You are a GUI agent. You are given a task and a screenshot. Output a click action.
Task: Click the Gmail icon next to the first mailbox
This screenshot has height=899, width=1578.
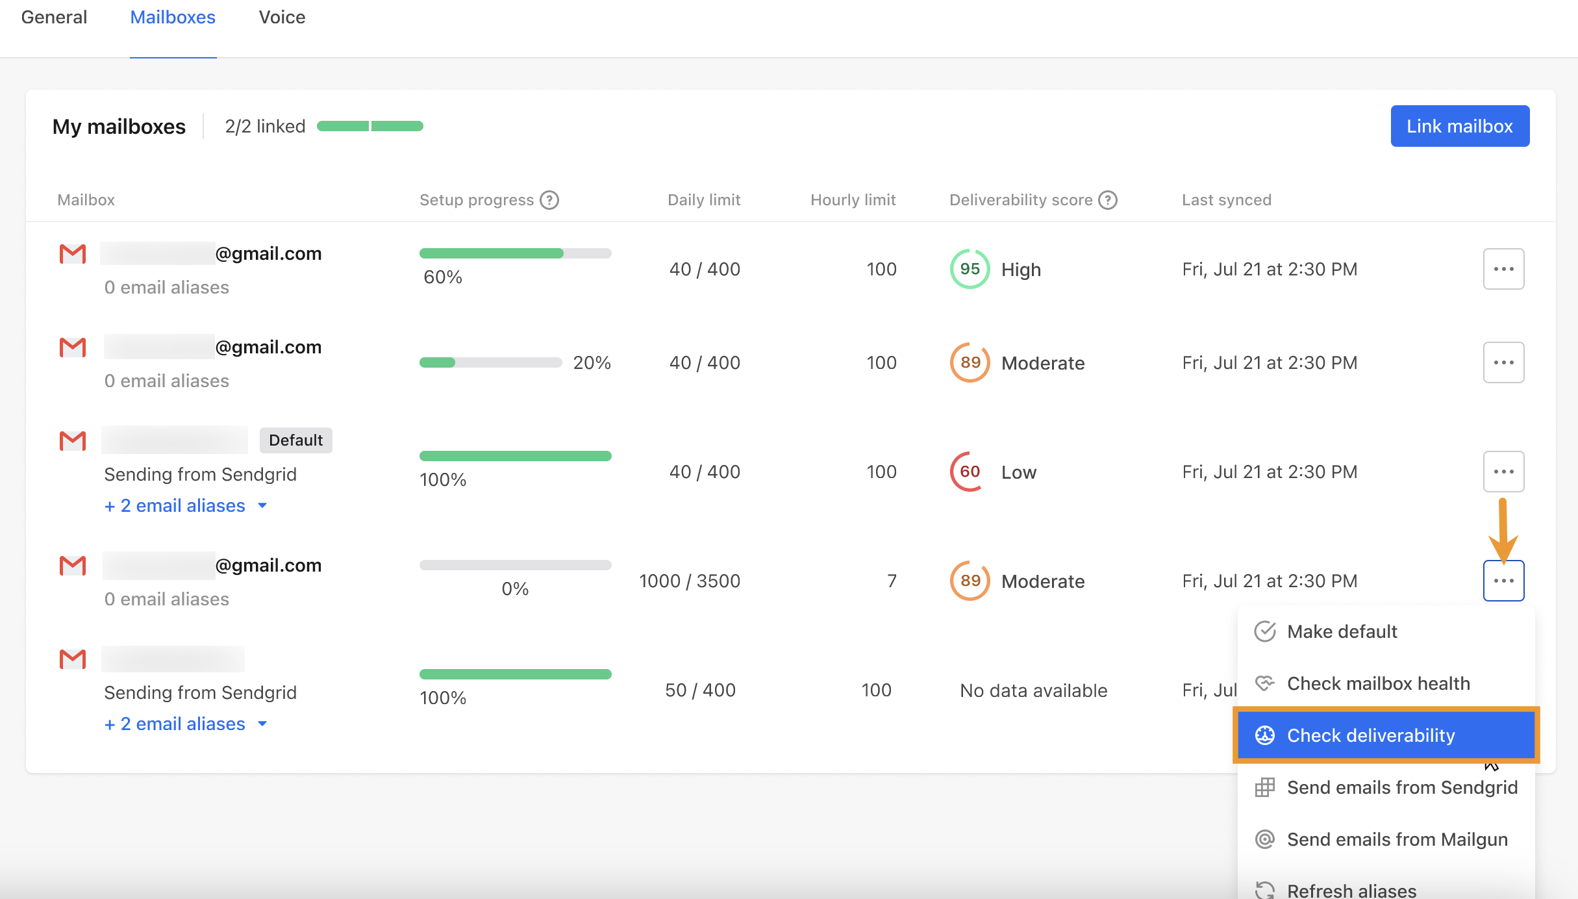(72, 253)
